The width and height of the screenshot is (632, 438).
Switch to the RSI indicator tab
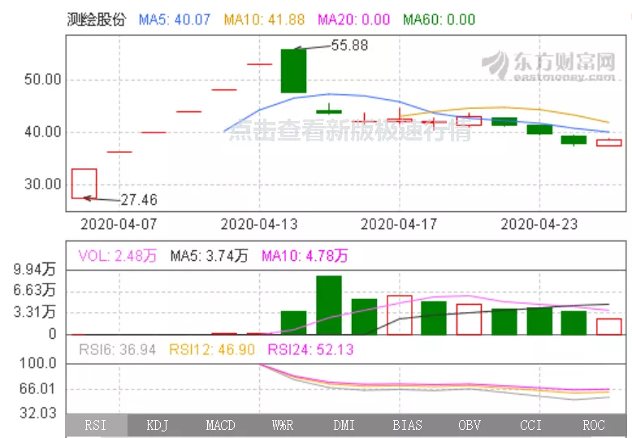tap(97, 426)
